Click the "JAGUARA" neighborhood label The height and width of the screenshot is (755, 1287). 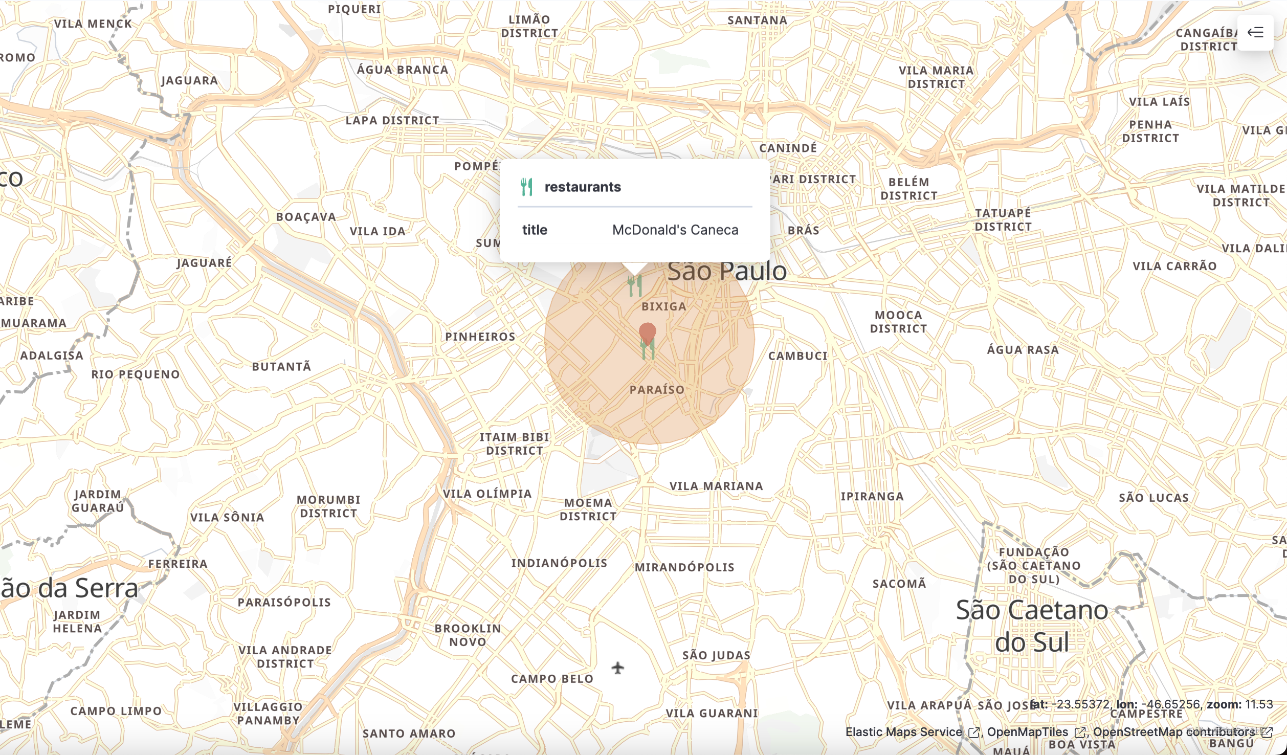click(x=190, y=80)
